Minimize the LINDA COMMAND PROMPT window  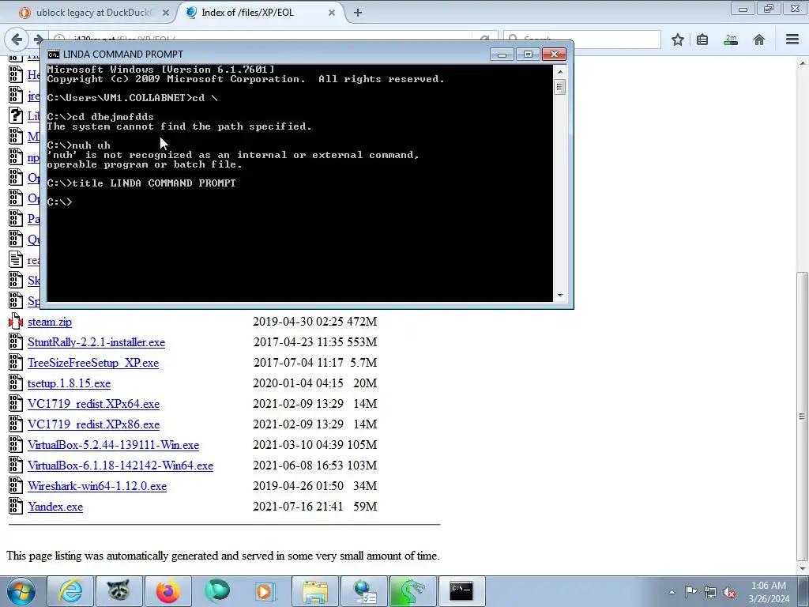502,55
